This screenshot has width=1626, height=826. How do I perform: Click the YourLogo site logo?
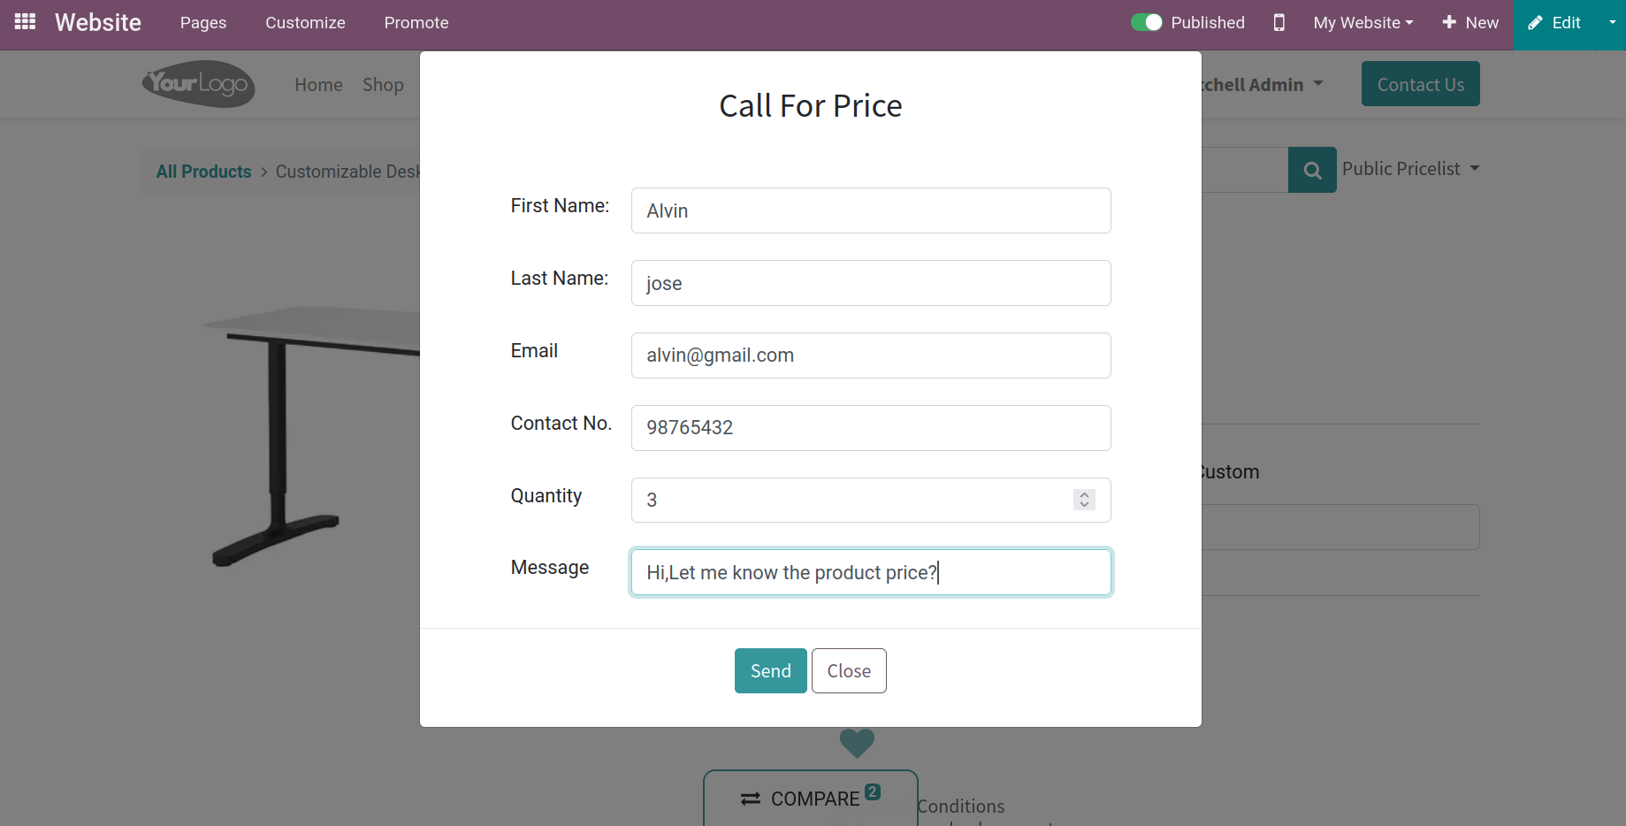199,84
